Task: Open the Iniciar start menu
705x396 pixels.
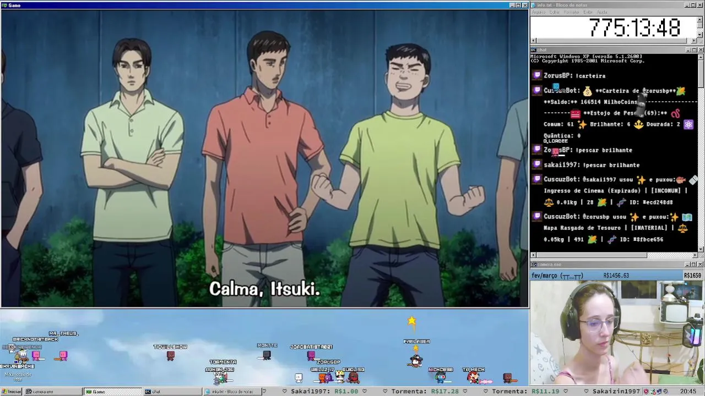Action: (x=12, y=392)
